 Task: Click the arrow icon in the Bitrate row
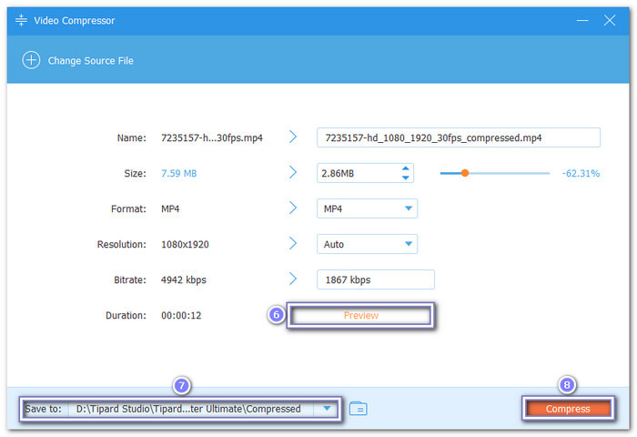tap(293, 279)
